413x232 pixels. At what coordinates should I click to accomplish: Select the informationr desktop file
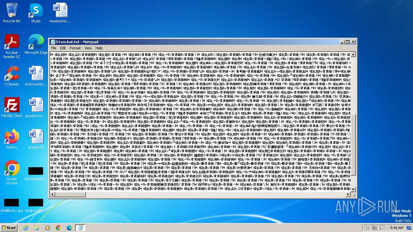point(36,174)
